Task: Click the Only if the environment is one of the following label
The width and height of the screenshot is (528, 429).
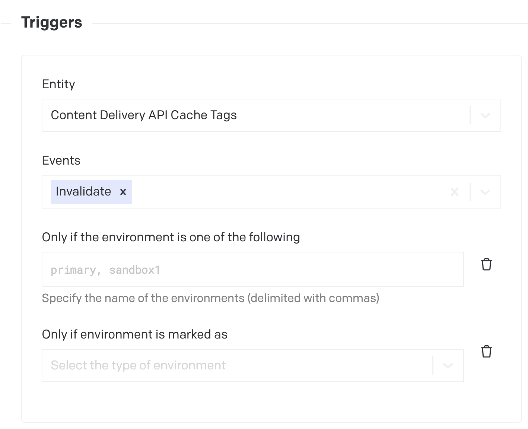Action: pos(171,237)
